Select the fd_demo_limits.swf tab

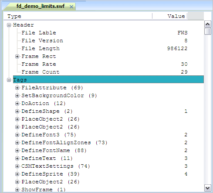pyautogui.click(x=41, y=6)
